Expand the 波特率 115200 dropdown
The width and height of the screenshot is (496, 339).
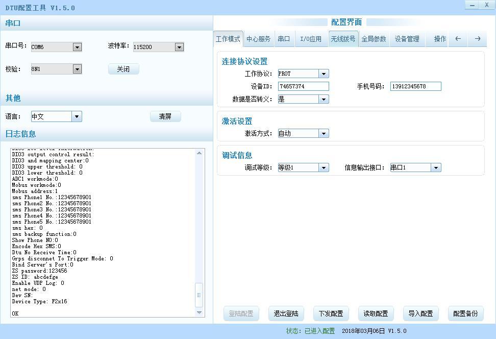point(179,47)
